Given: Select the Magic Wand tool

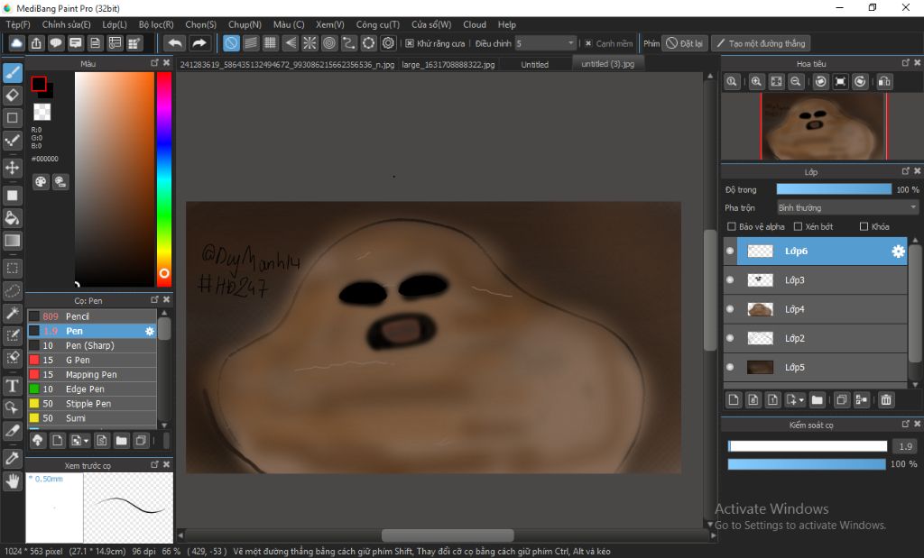Looking at the screenshot, I should click(12, 313).
